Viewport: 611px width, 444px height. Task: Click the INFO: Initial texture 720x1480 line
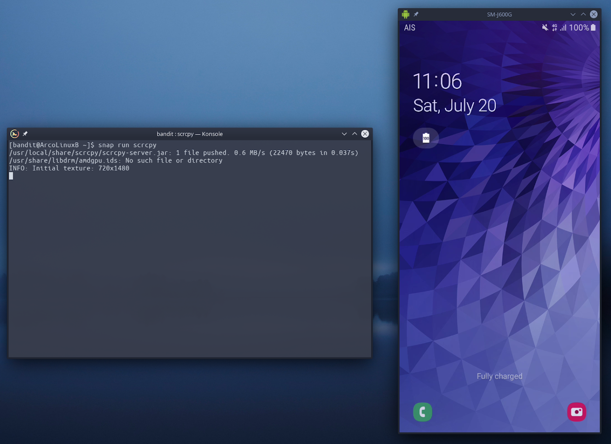point(69,169)
